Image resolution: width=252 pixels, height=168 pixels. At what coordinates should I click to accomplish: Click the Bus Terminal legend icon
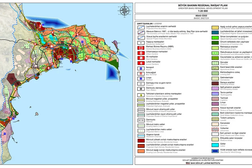click(141, 74)
